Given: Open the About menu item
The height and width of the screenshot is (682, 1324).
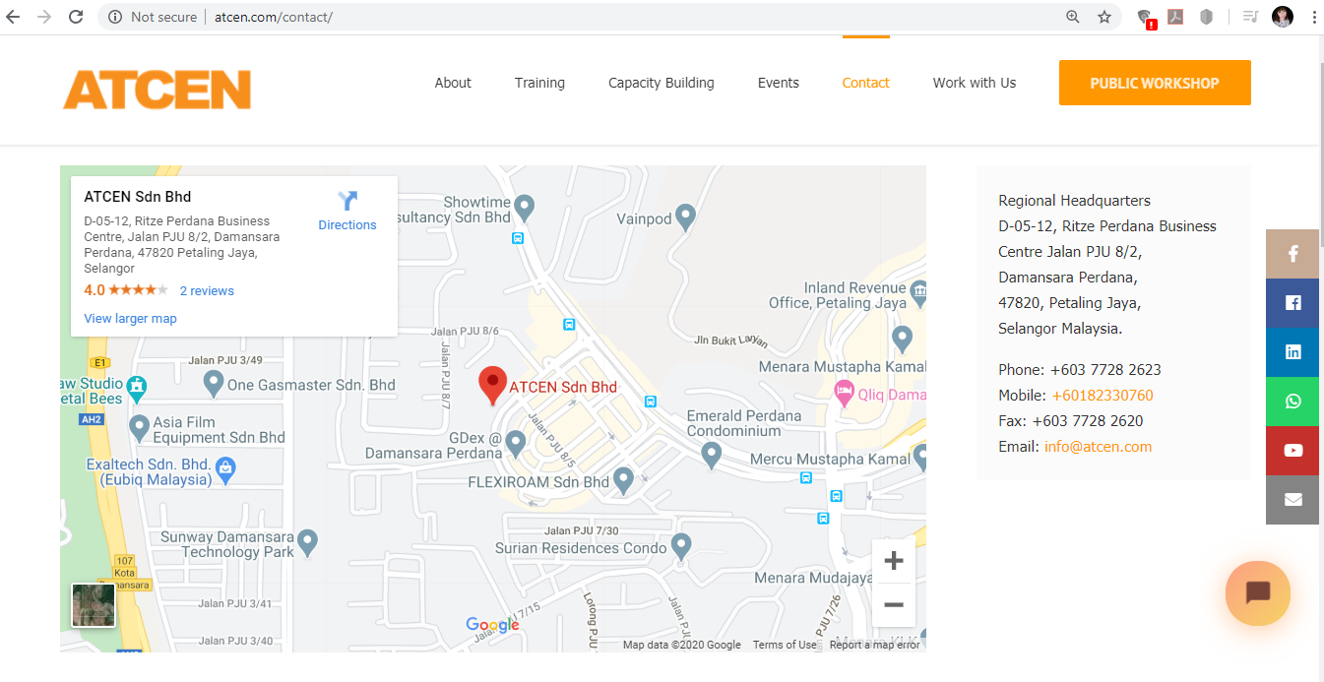Looking at the screenshot, I should (453, 83).
